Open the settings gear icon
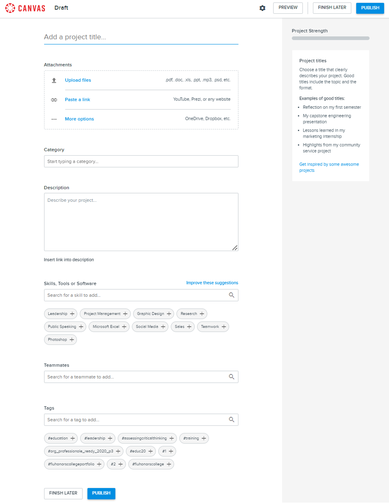 coord(263,8)
